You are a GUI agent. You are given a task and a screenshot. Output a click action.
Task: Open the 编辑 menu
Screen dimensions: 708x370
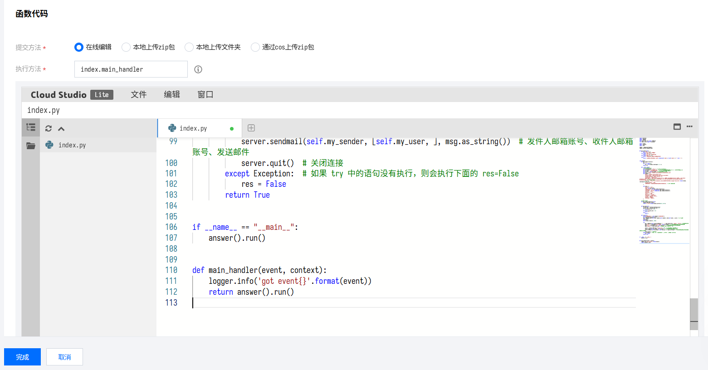(x=172, y=94)
